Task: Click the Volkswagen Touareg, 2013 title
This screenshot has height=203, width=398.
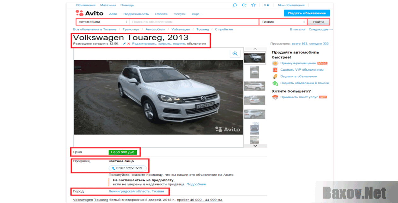Action: pos(131,37)
